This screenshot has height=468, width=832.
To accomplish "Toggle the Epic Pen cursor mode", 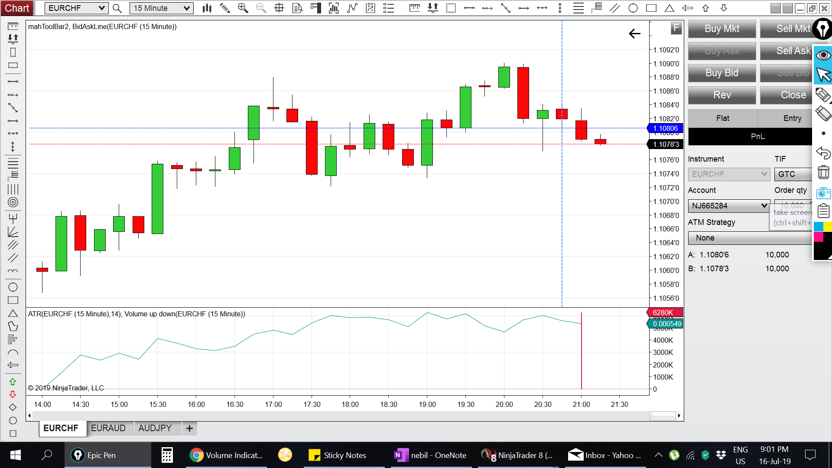I will (823, 75).
